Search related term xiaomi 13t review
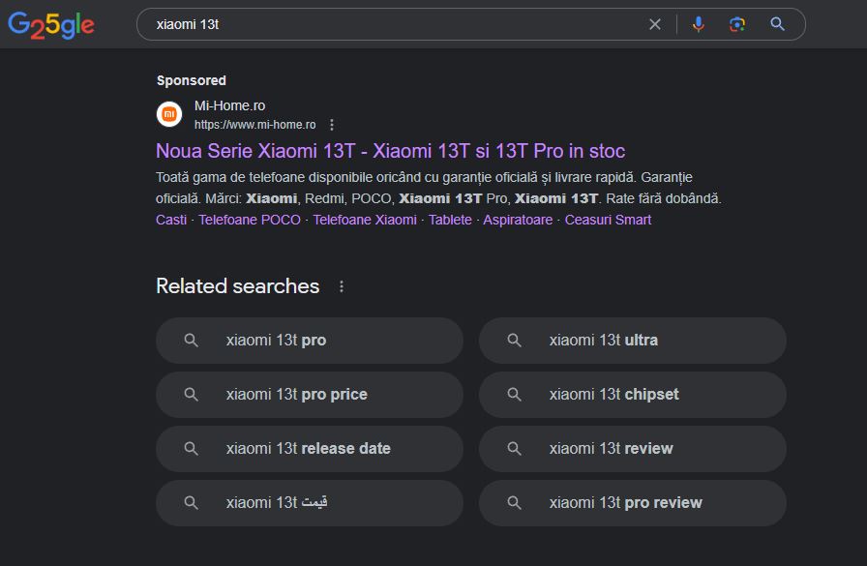The image size is (867, 566). (633, 449)
